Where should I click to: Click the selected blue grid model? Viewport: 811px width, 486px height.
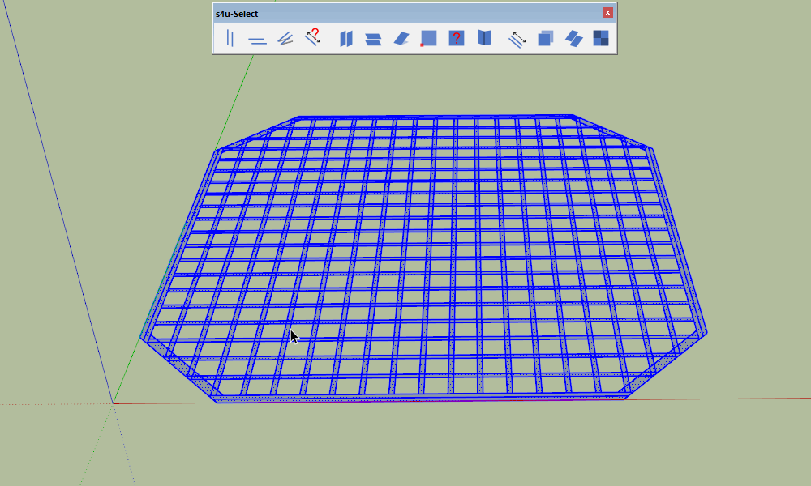[x=423, y=258]
